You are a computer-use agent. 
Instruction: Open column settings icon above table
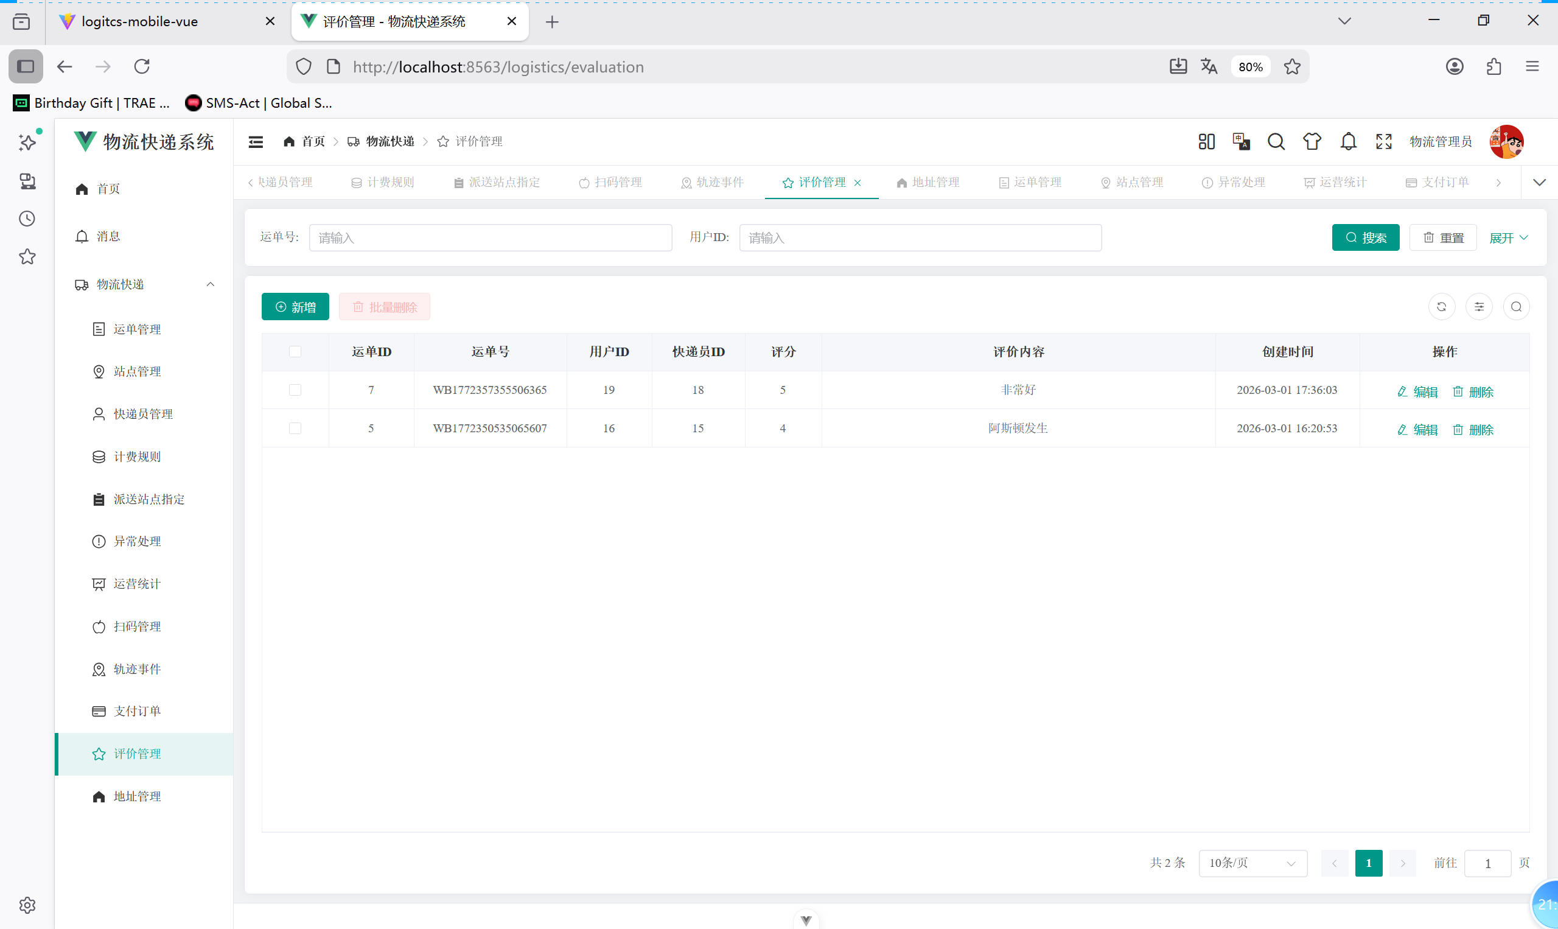1478,307
